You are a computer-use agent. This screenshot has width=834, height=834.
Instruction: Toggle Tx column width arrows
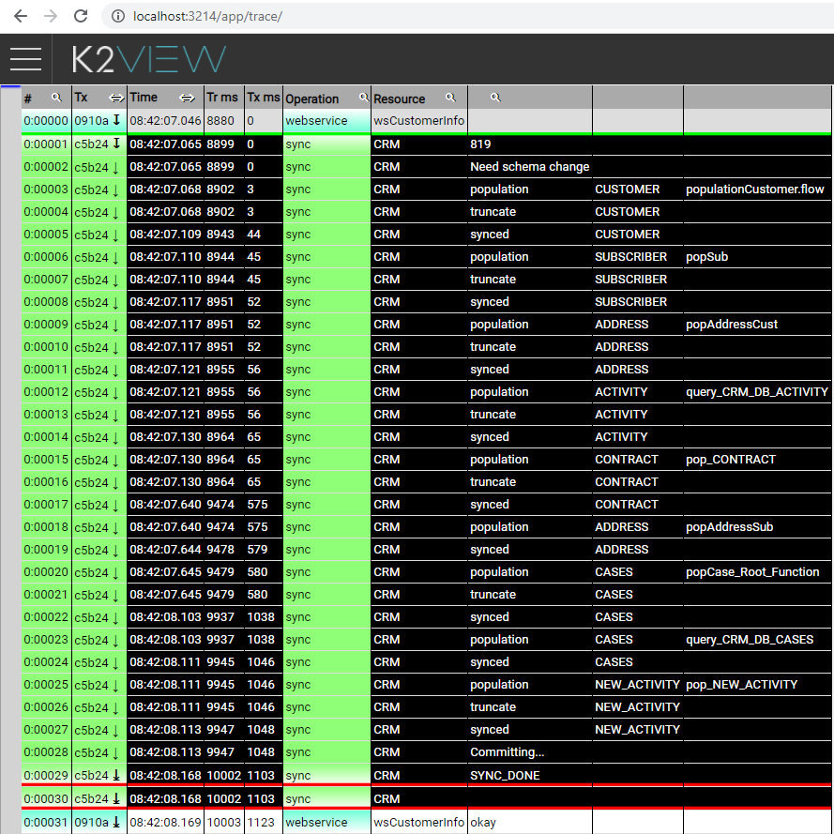click(x=116, y=98)
